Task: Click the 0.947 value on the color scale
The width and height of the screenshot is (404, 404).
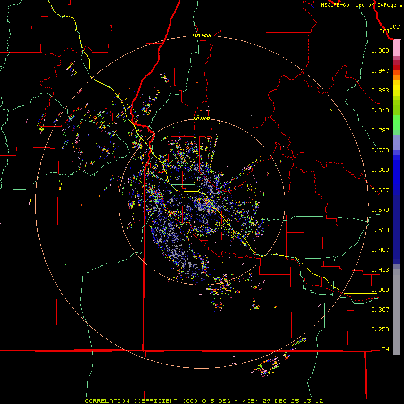Action: [380, 70]
